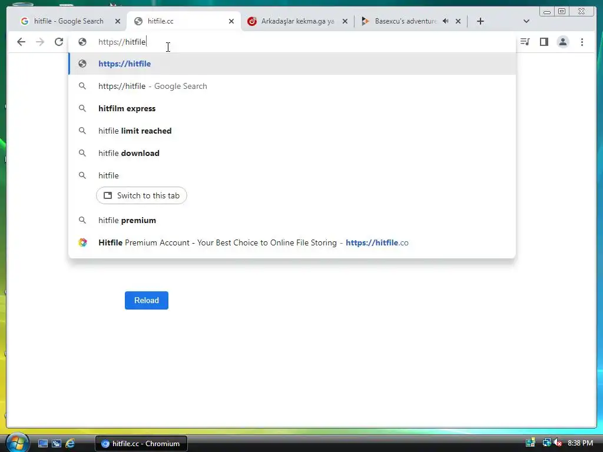Click the Switch to this tab button
This screenshot has width=603, height=452.
coord(141,195)
